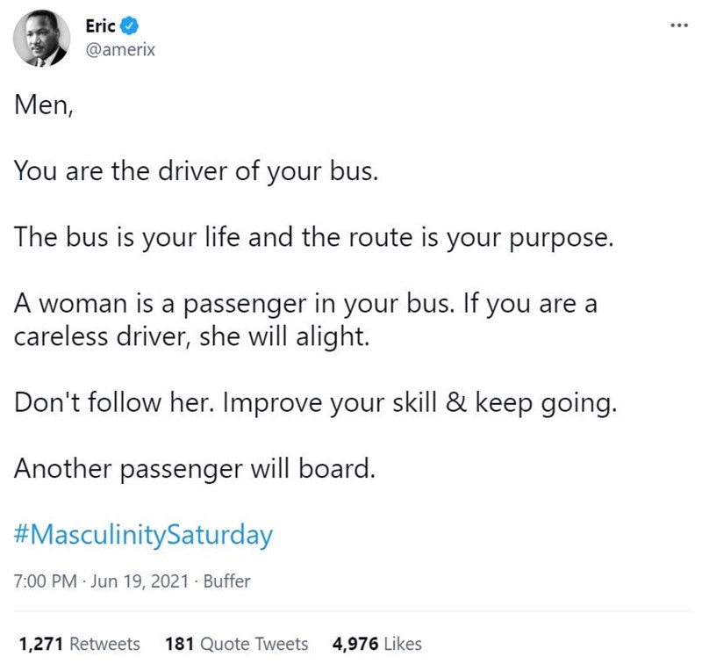Open the Buffer source link
The height and width of the screenshot is (671, 702).
click(x=226, y=581)
